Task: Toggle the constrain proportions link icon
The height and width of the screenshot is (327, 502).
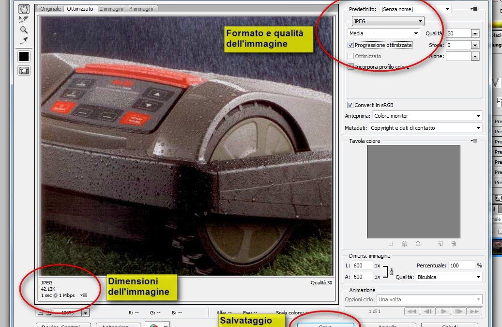Action: tap(391, 272)
